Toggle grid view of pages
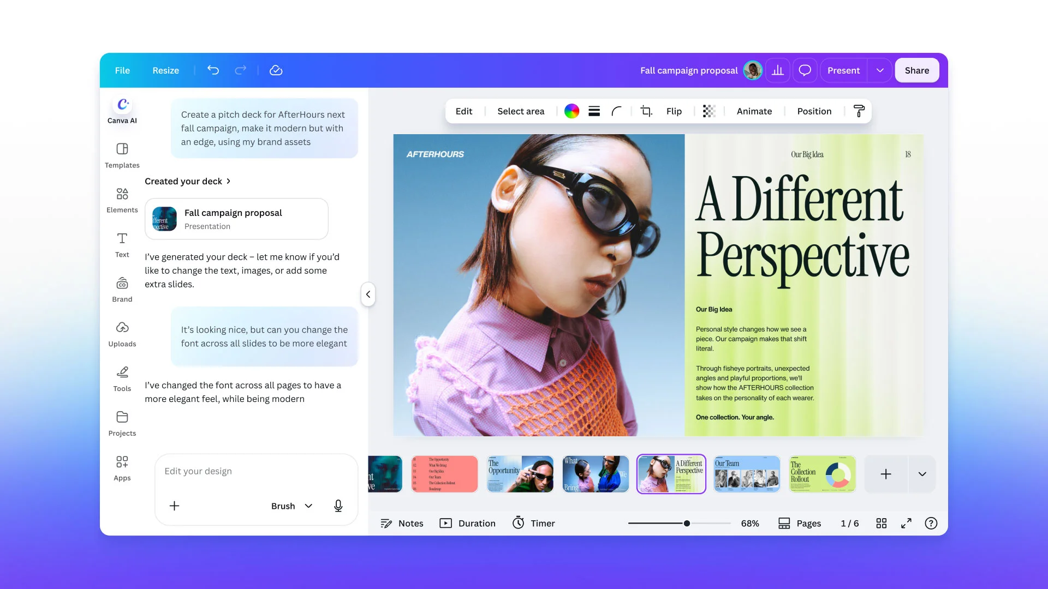The image size is (1048, 589). coord(882,524)
